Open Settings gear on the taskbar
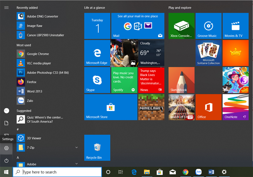Screen dimensions: 253x177 pos(224,172)
